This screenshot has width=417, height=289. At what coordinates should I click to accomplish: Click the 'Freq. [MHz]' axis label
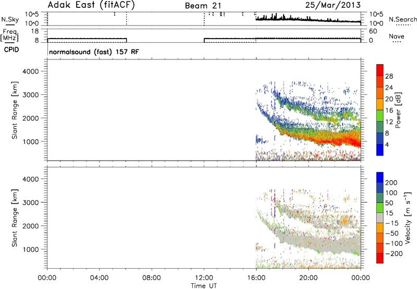click(10, 35)
